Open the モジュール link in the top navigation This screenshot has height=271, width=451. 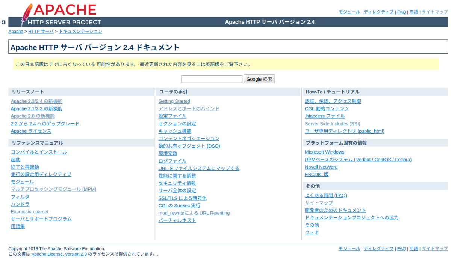click(349, 12)
